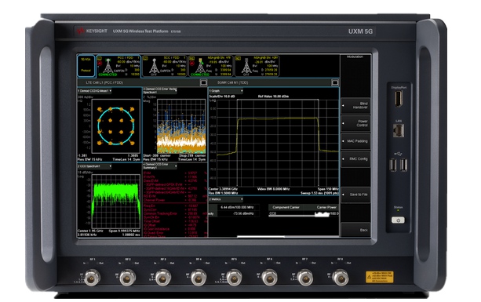Image resolution: width=481 pixels, height=302 pixels.
Task: Expand the Demod CC0 IQ Meas dropdown
Action: pos(94,91)
